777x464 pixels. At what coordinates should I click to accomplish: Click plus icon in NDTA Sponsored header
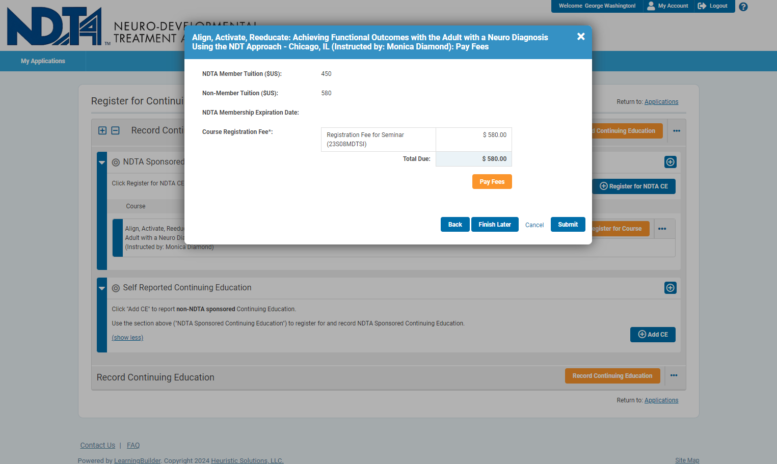(x=671, y=162)
